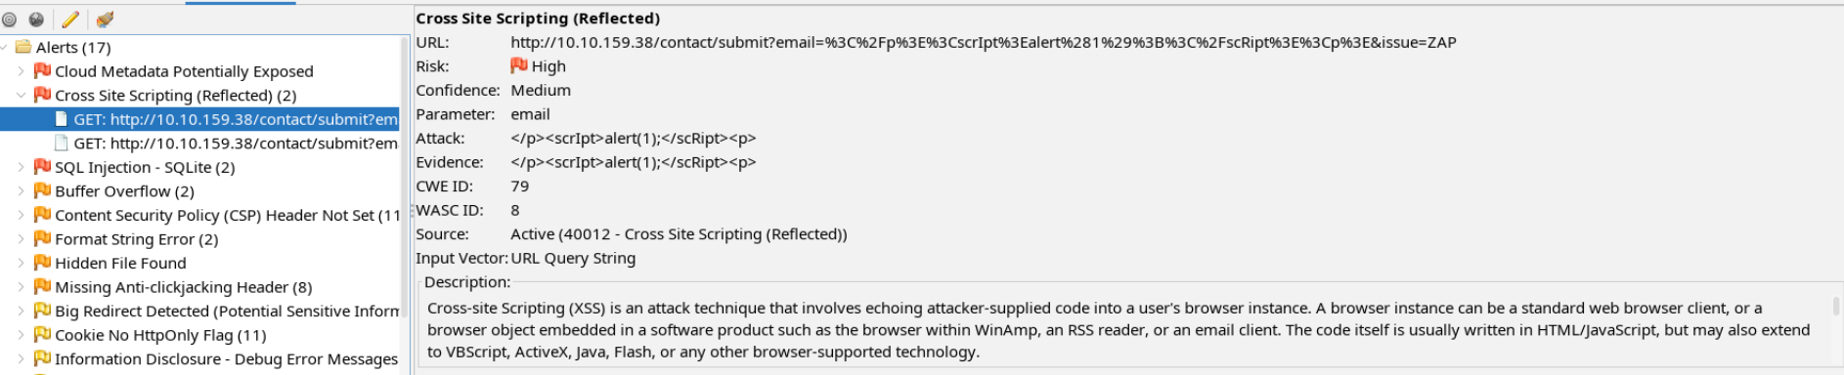Click the yellow flag beside Cookie No HttpOnly Flag
The width and height of the screenshot is (1844, 375).
[x=42, y=335]
